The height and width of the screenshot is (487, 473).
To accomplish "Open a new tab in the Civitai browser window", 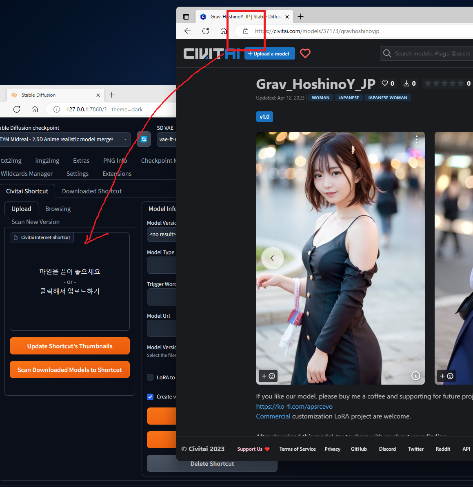I will click(300, 17).
